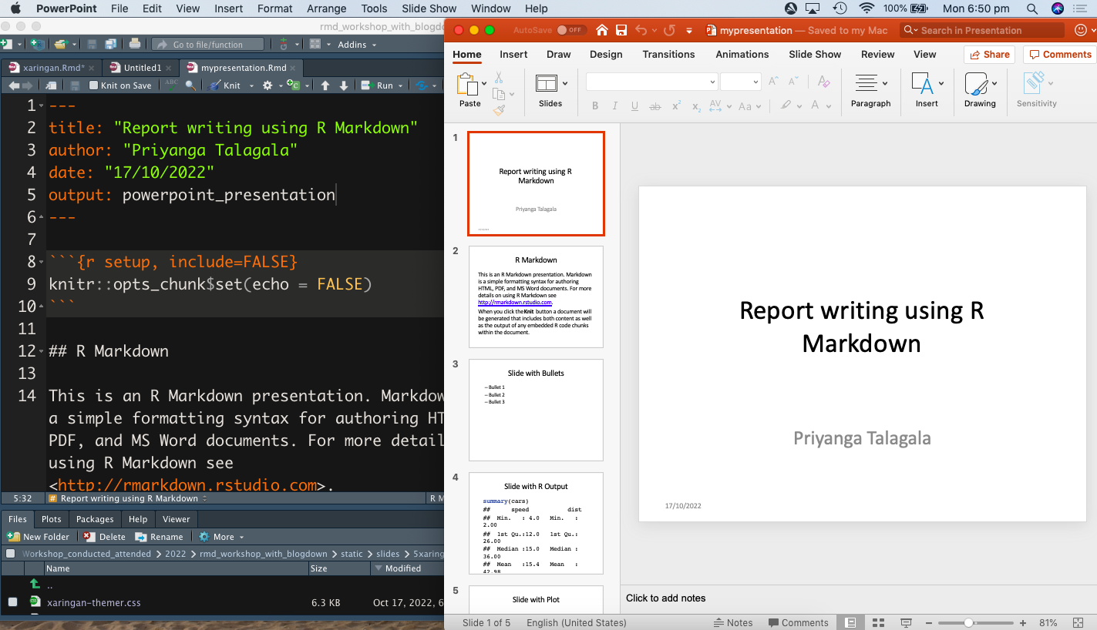The width and height of the screenshot is (1097, 630).
Task: Open the font size combo box
Action: tap(741, 82)
